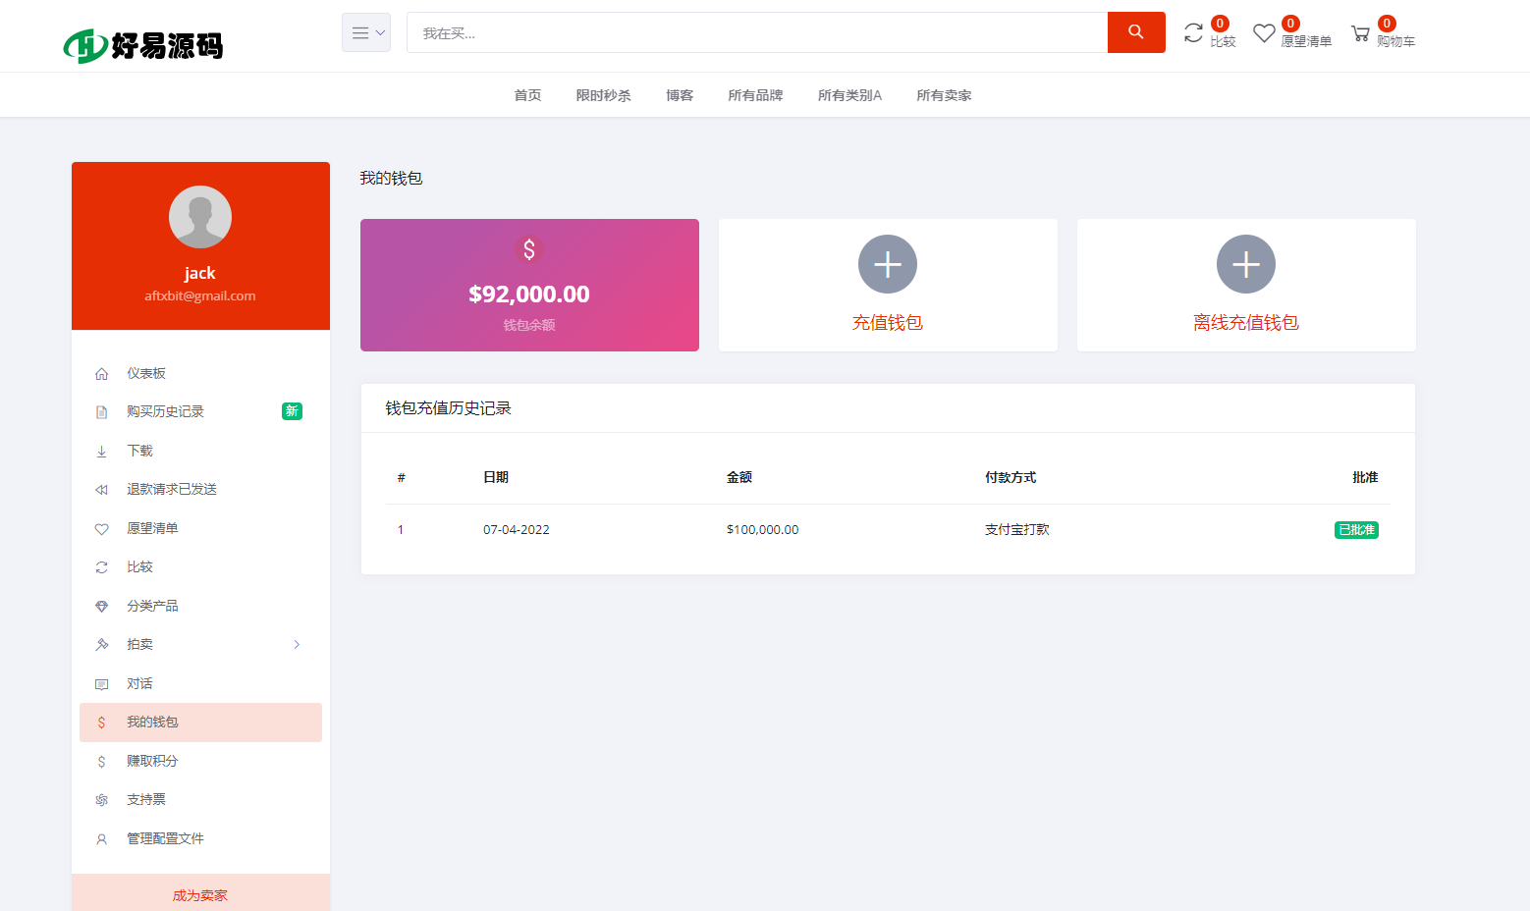1530x911 pixels.
Task: Click the 付款方式 column header
Action: [x=1011, y=478]
